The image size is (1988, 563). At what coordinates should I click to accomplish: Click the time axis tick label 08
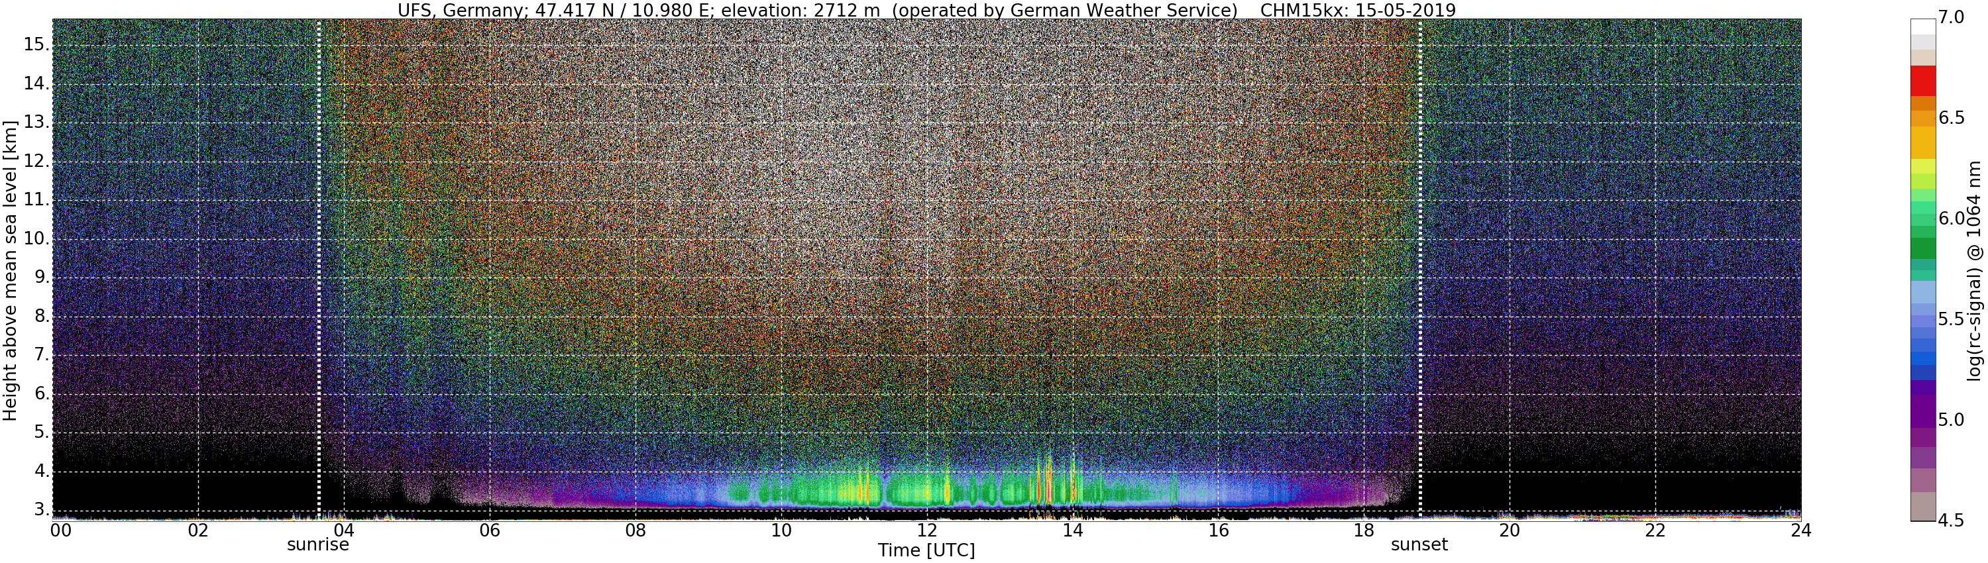click(635, 531)
